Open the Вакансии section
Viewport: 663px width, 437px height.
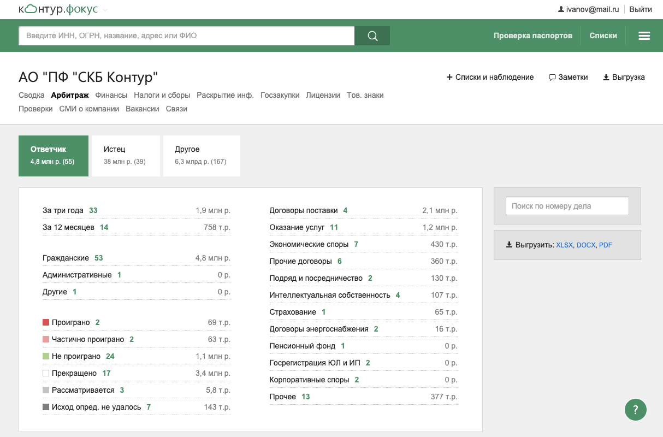[143, 109]
